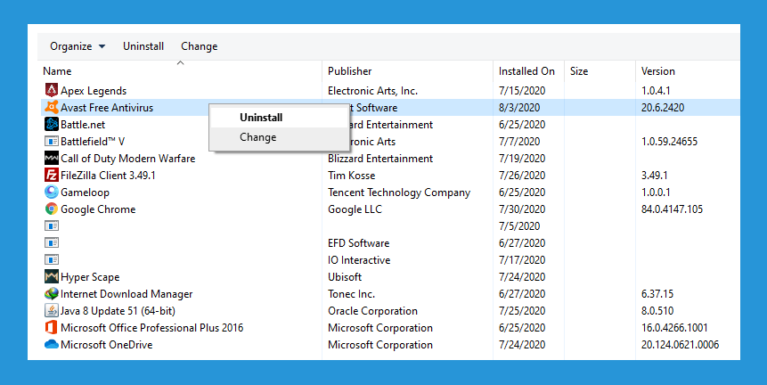The width and height of the screenshot is (767, 385).
Task: Click version 16.0.4266.1001
Action: [674, 328]
